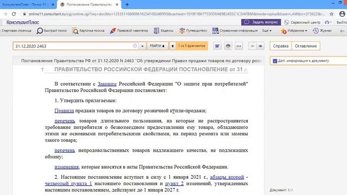347x195 pixels.
Task: Open Правовой навигатор
Action: coord(129,30)
